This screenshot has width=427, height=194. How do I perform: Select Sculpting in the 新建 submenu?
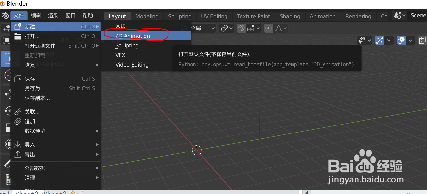(146, 45)
